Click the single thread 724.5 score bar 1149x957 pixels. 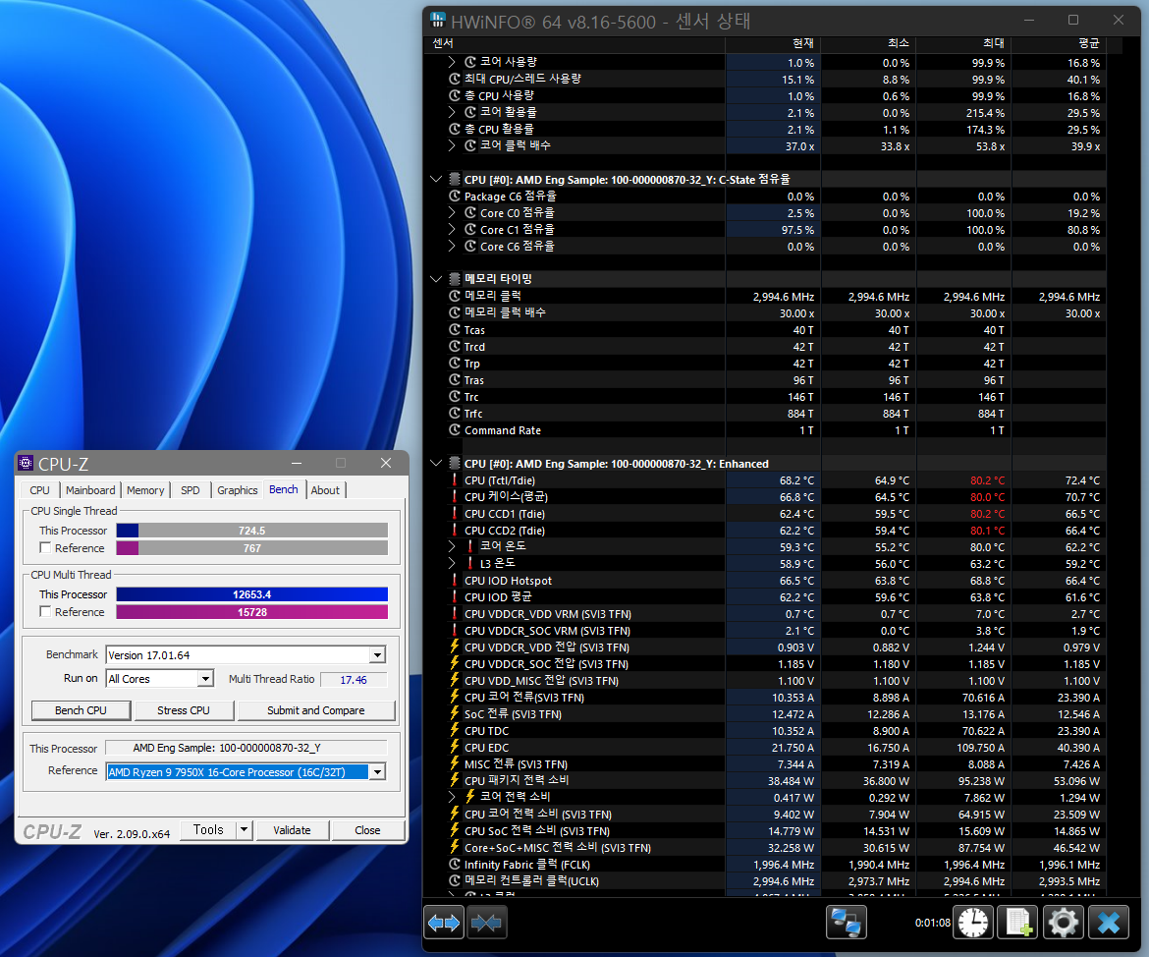(x=252, y=531)
